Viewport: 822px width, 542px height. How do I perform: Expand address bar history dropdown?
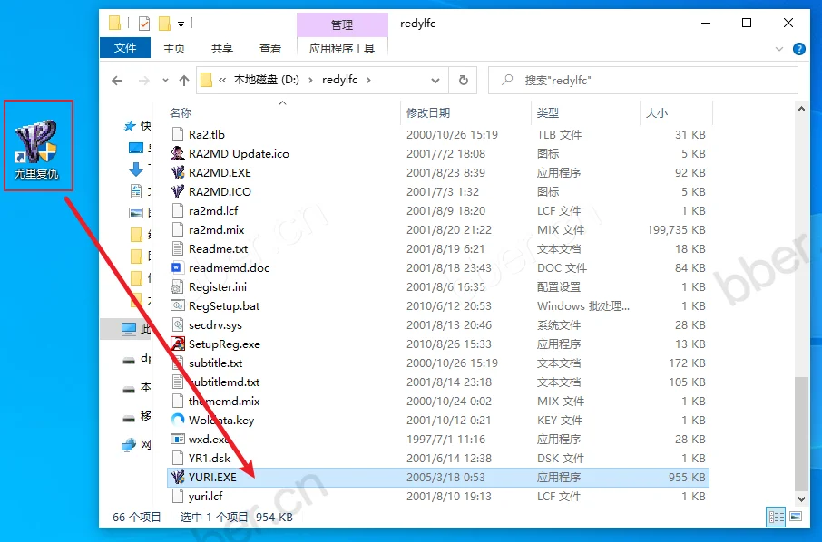click(435, 81)
